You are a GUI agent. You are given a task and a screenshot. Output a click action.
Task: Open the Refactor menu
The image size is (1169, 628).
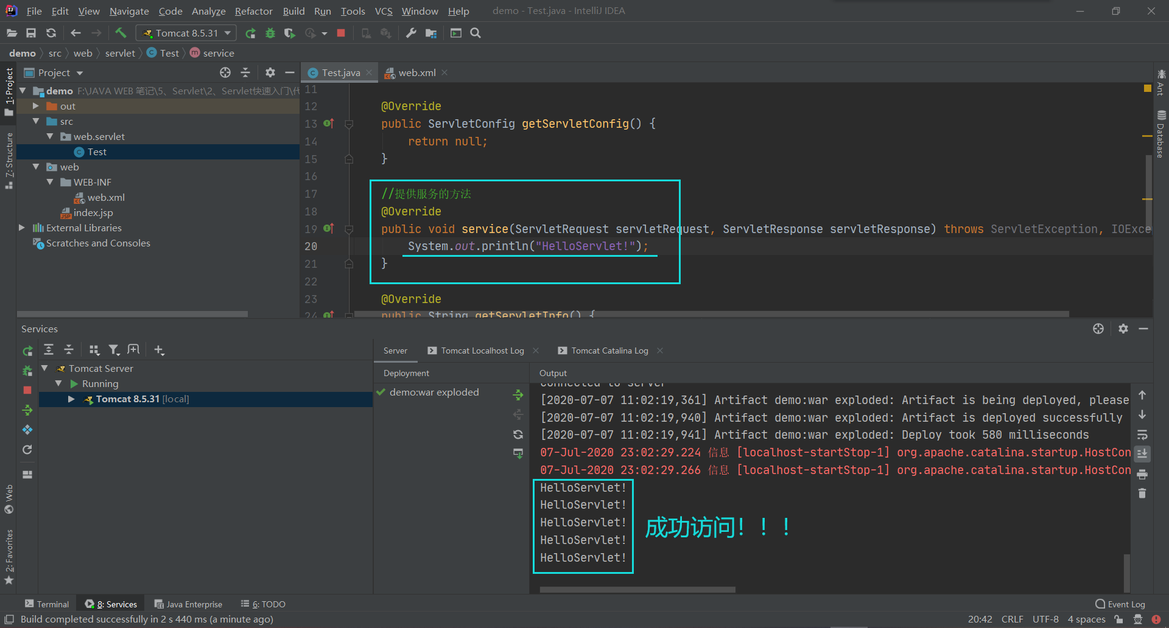pyautogui.click(x=253, y=11)
